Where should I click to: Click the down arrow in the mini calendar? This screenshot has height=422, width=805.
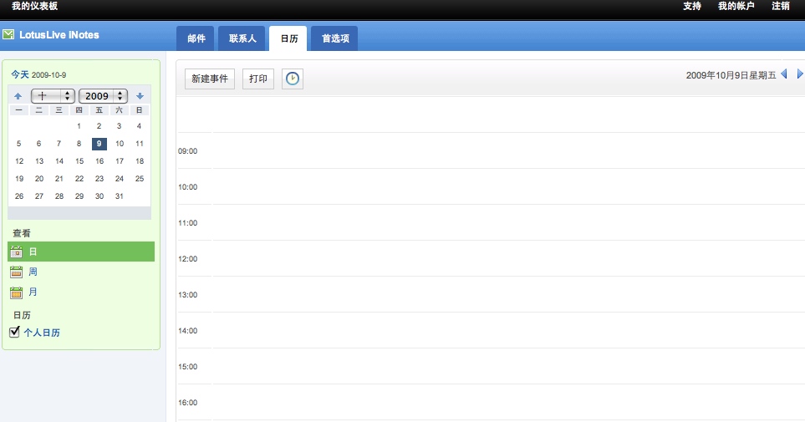140,96
